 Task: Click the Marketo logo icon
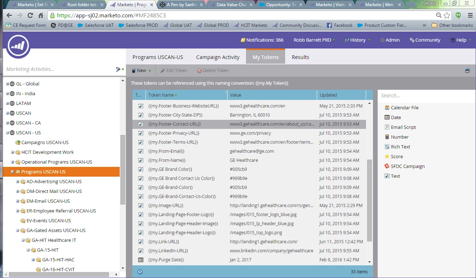pos(18,46)
